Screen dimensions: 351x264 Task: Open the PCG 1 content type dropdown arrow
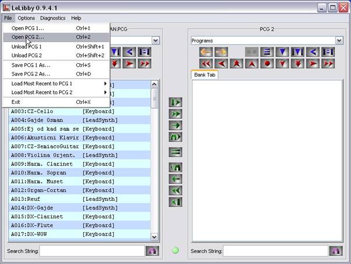pos(156,41)
